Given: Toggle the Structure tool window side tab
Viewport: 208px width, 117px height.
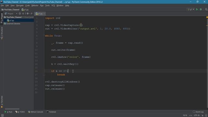Looking at the screenshot, I should [x=2, y=33].
